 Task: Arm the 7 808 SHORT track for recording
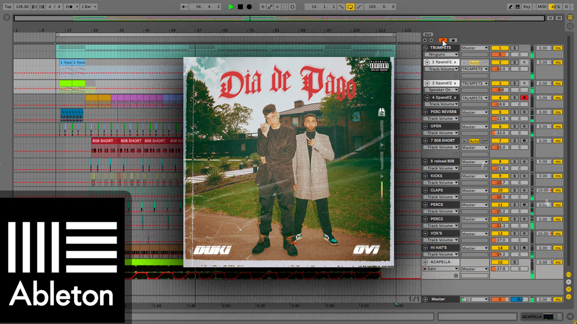tap(524, 140)
